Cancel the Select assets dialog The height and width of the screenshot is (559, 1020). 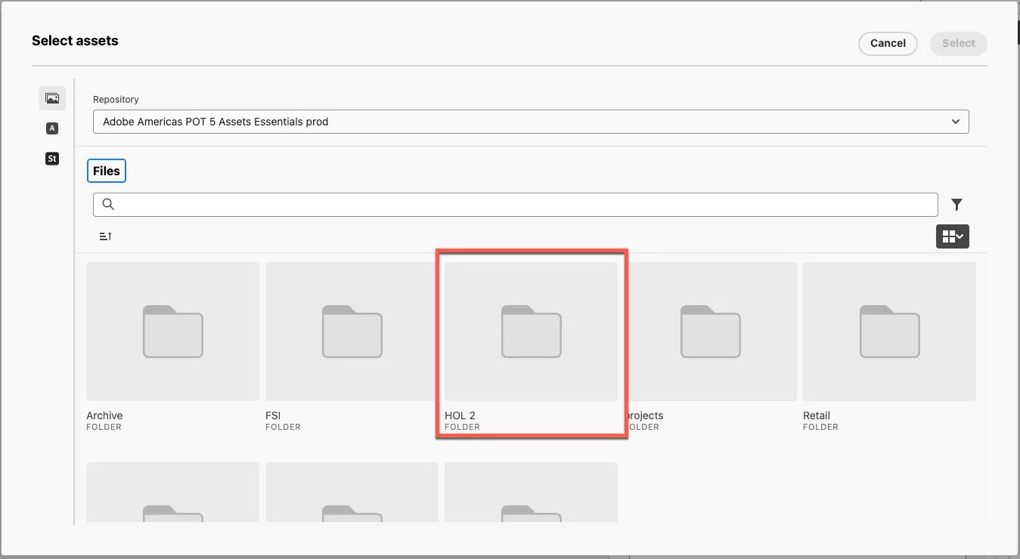[888, 44]
